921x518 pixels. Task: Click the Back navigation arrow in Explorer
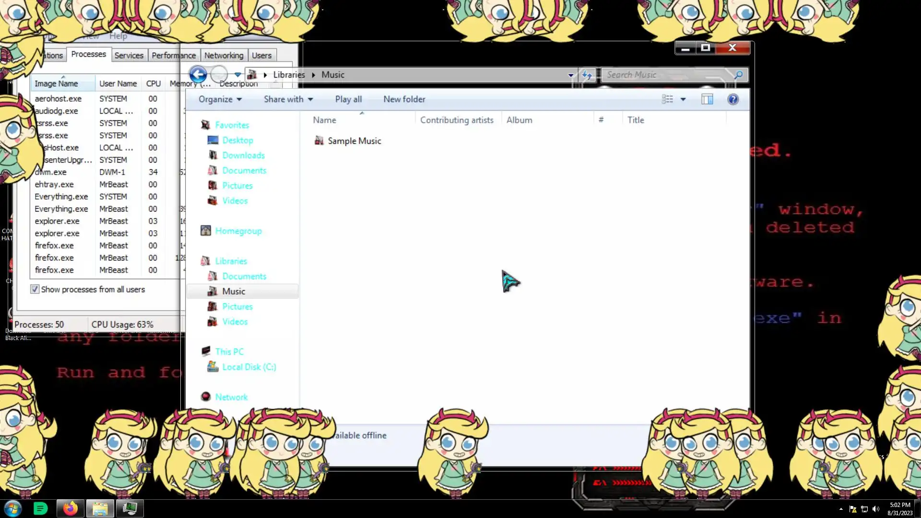tap(198, 74)
